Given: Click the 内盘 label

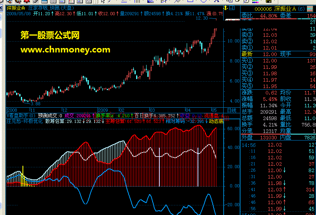Looking at the screenshot, I should point(285,138).
